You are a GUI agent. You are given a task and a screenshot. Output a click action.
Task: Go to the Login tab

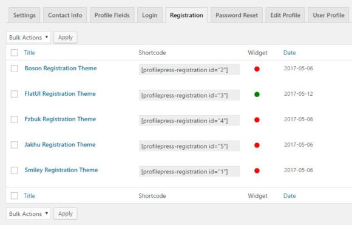(x=150, y=15)
